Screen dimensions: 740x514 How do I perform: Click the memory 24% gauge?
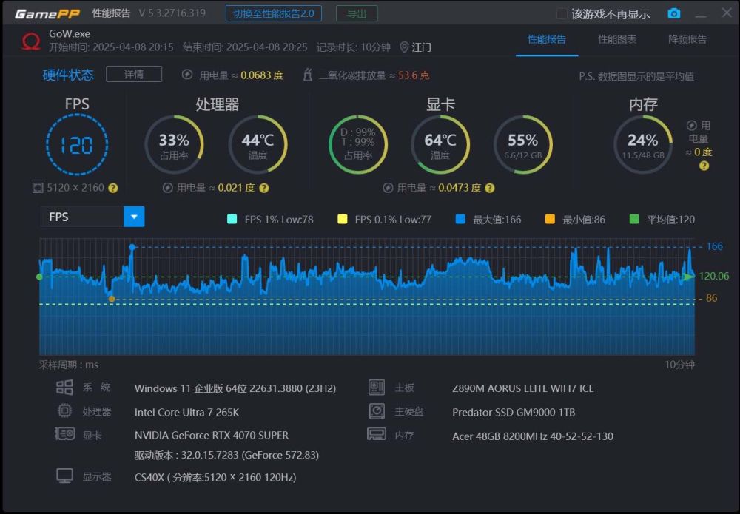point(643,144)
